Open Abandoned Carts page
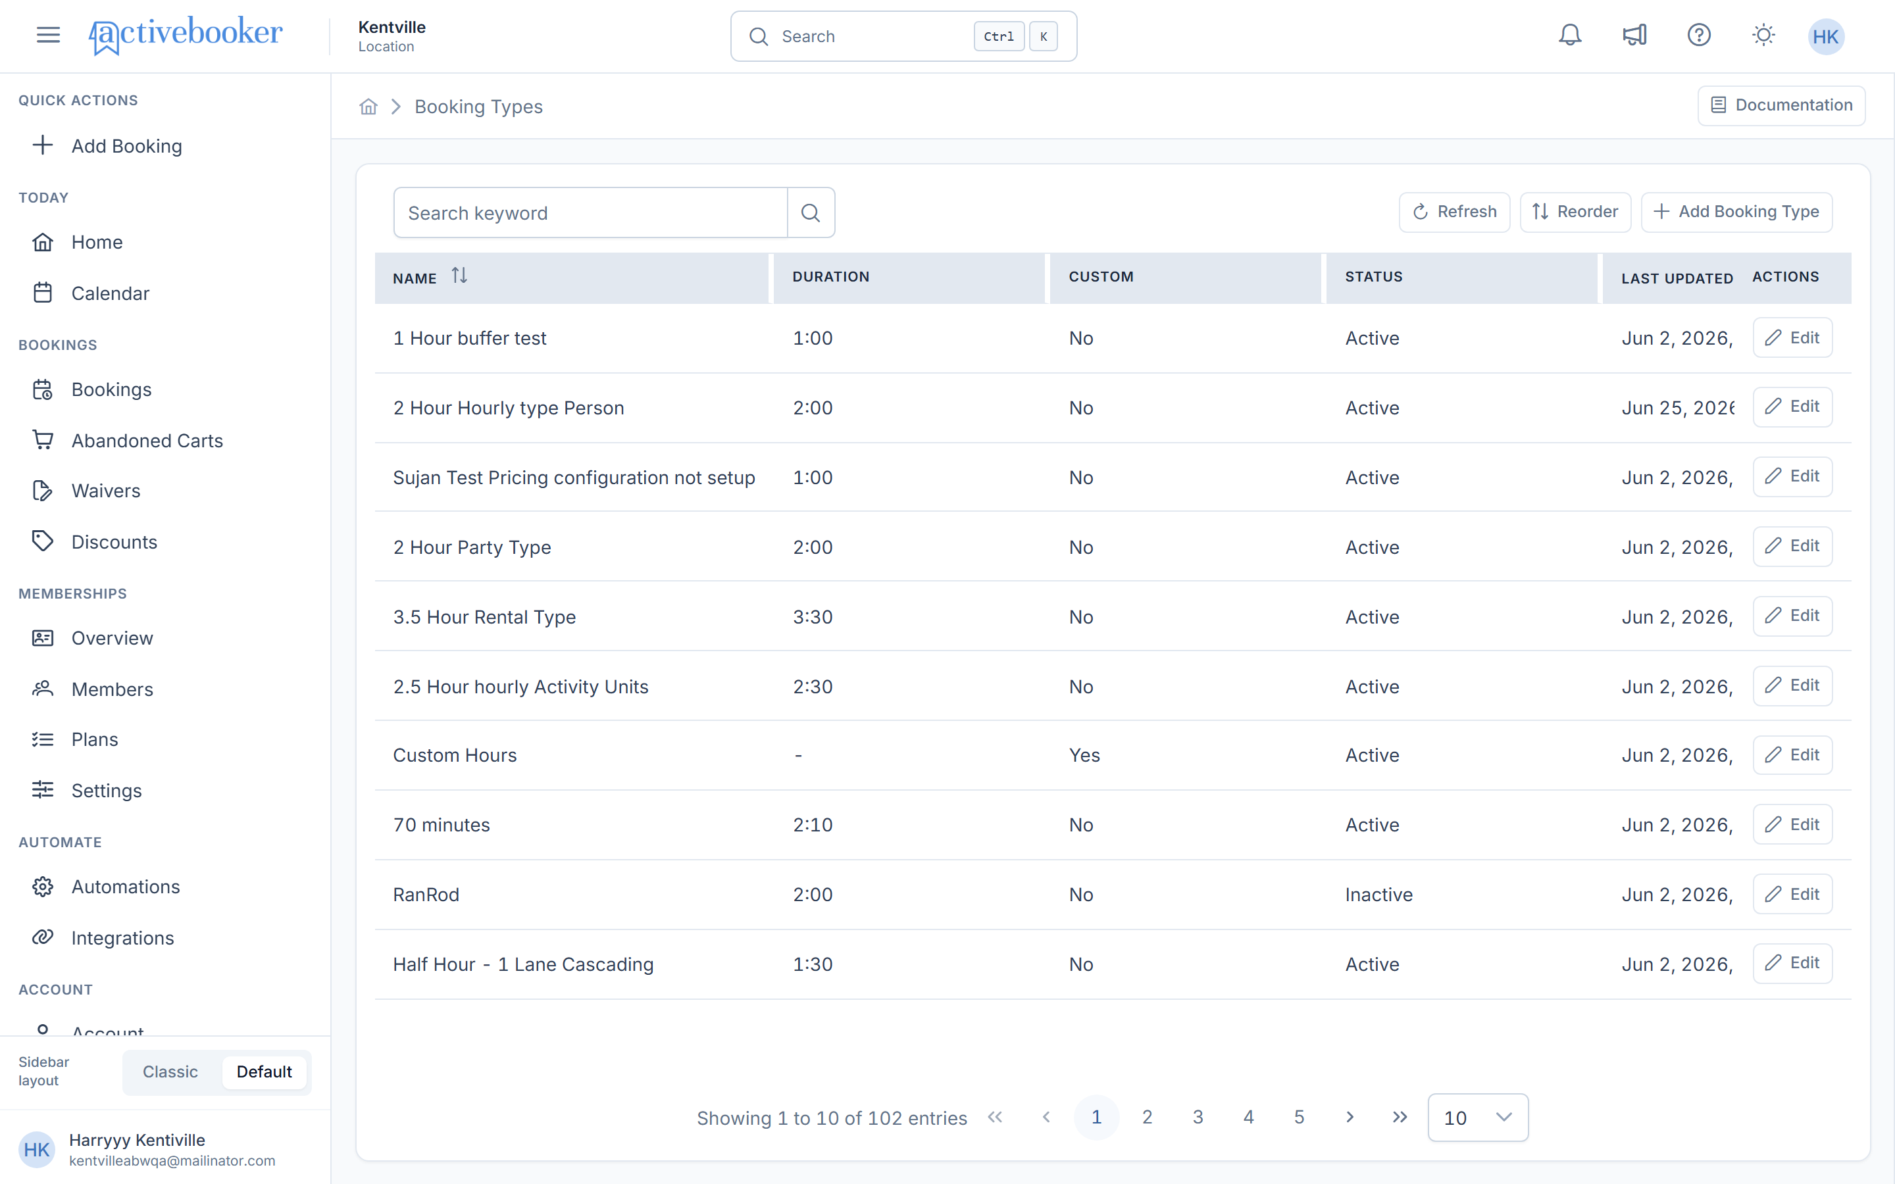Image resolution: width=1895 pixels, height=1184 pixels. [x=147, y=441]
